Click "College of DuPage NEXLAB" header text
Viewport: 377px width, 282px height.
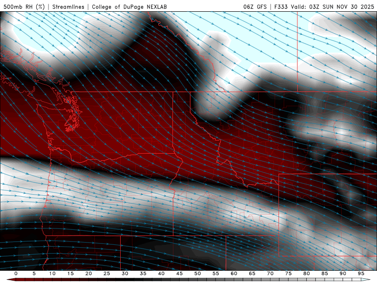[x=129, y=7]
